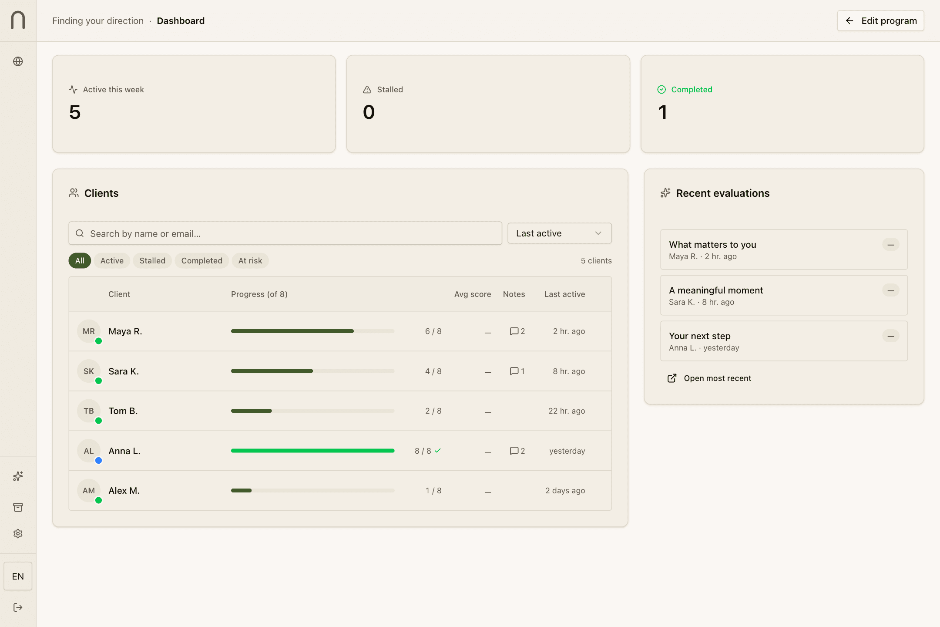Screen dimensions: 940x627
Task: Click Maya R.'s progress bar
Action: tap(312, 331)
